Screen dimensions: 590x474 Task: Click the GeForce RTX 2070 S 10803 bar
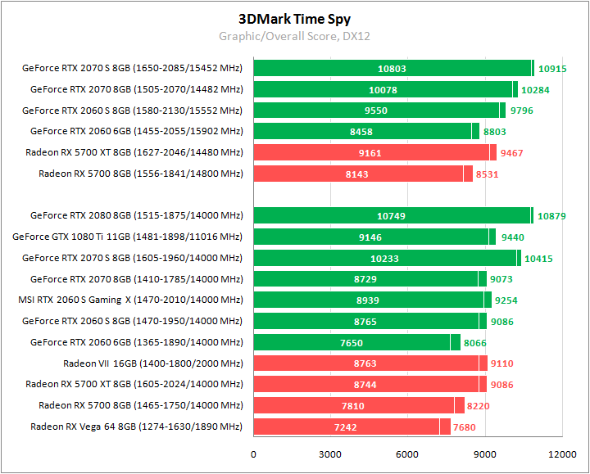(392, 68)
